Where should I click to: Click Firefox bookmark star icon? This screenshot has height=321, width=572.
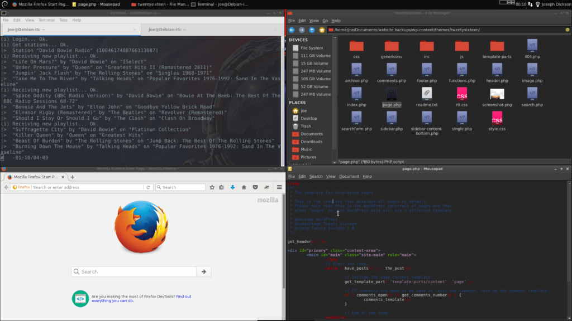pos(212,187)
